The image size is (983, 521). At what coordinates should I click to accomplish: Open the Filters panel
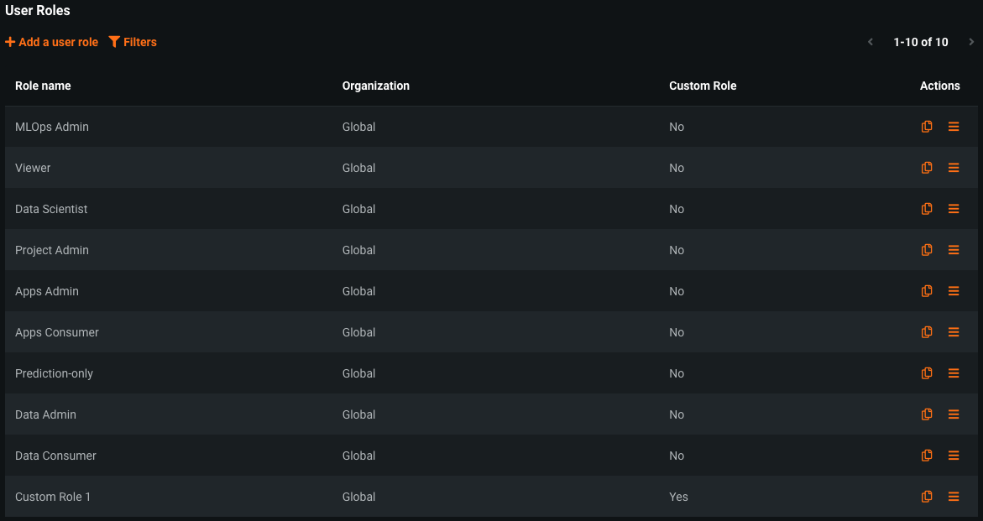pos(133,42)
